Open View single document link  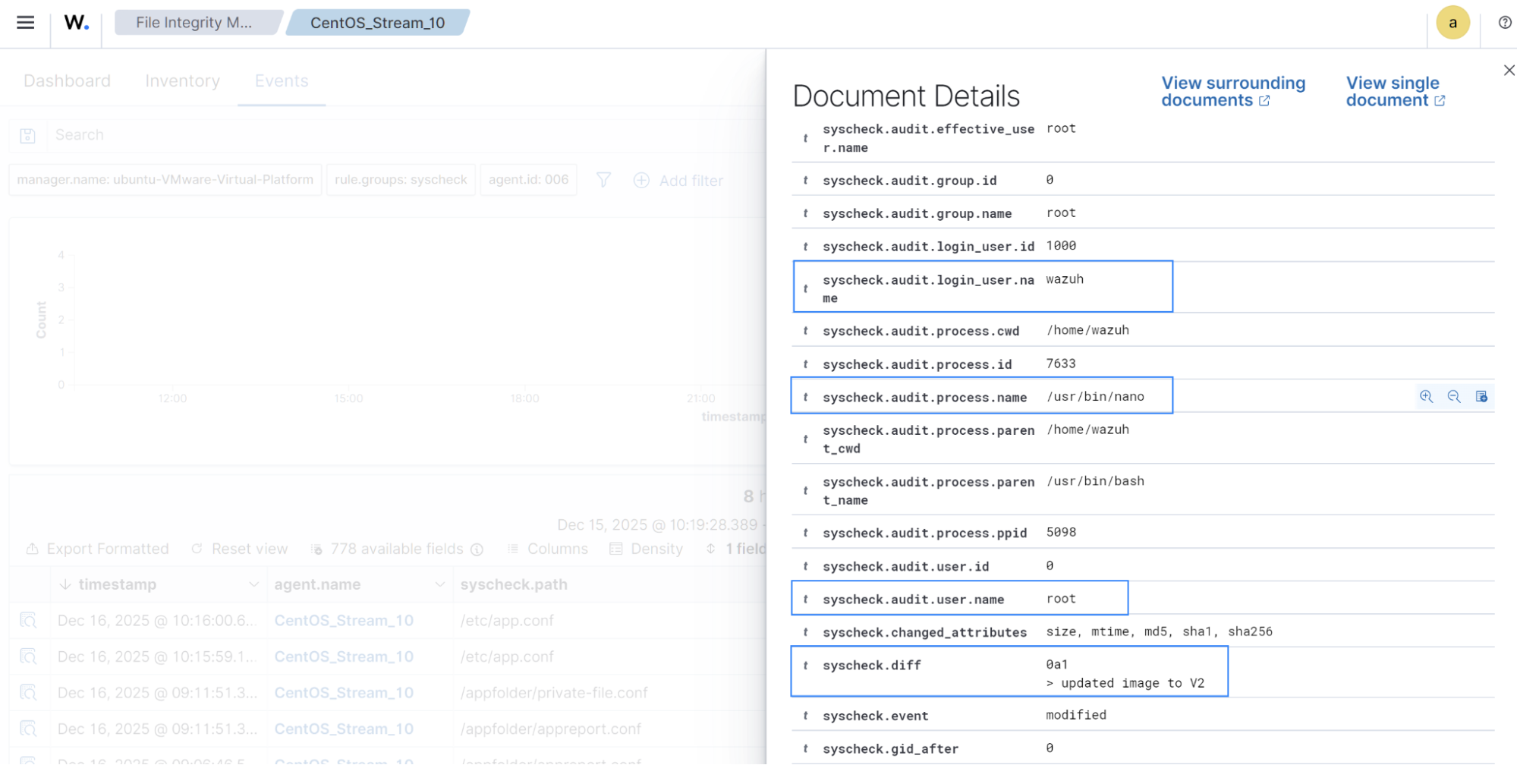pos(1395,92)
